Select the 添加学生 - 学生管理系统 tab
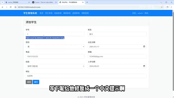Screen dimensions: 174x98 pyautogui.click(x=72, y=2)
